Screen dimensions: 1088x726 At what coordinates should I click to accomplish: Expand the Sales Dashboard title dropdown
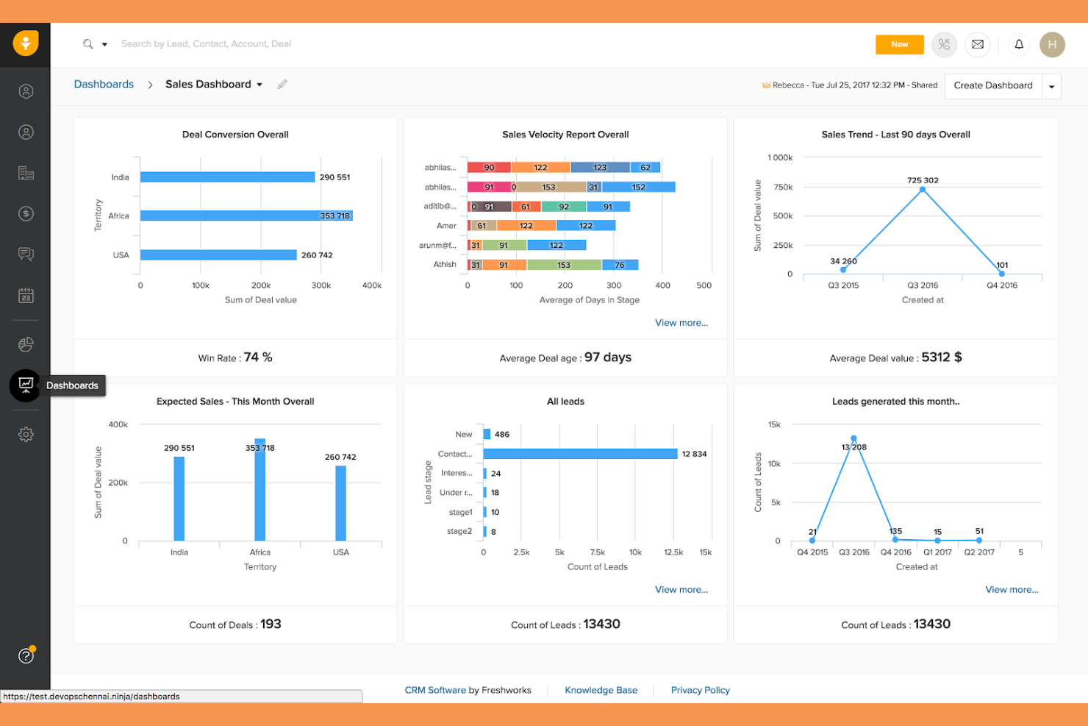(x=259, y=84)
